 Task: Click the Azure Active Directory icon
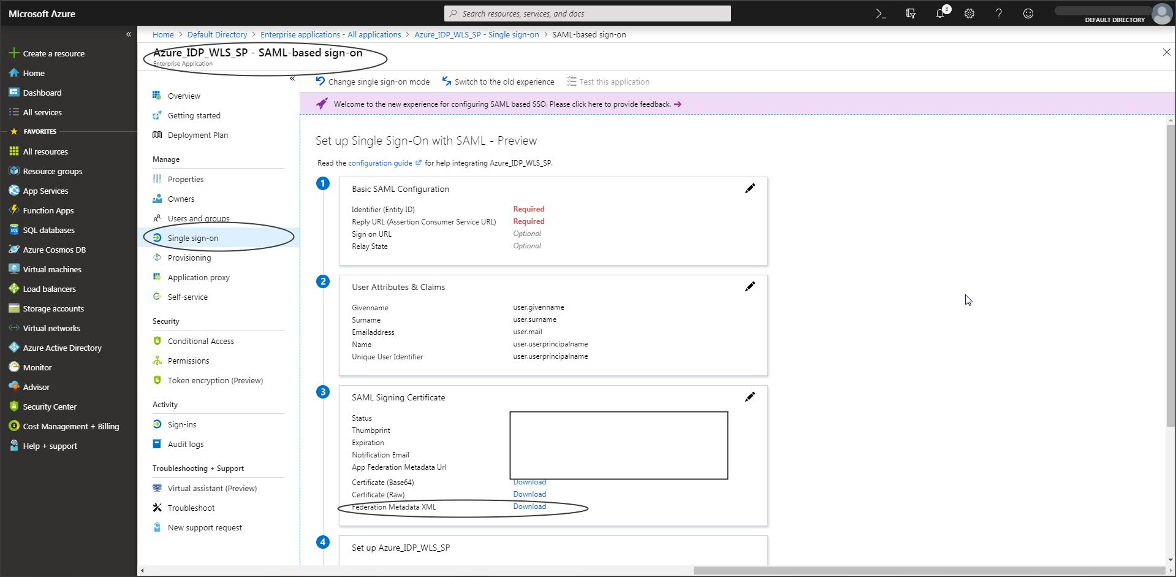point(13,348)
